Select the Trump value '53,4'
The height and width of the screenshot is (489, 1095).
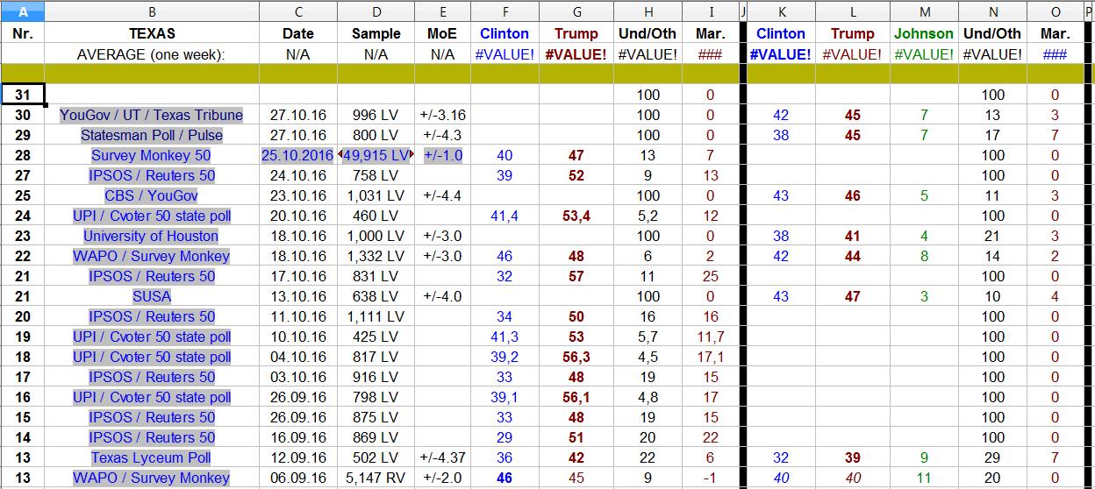click(576, 216)
